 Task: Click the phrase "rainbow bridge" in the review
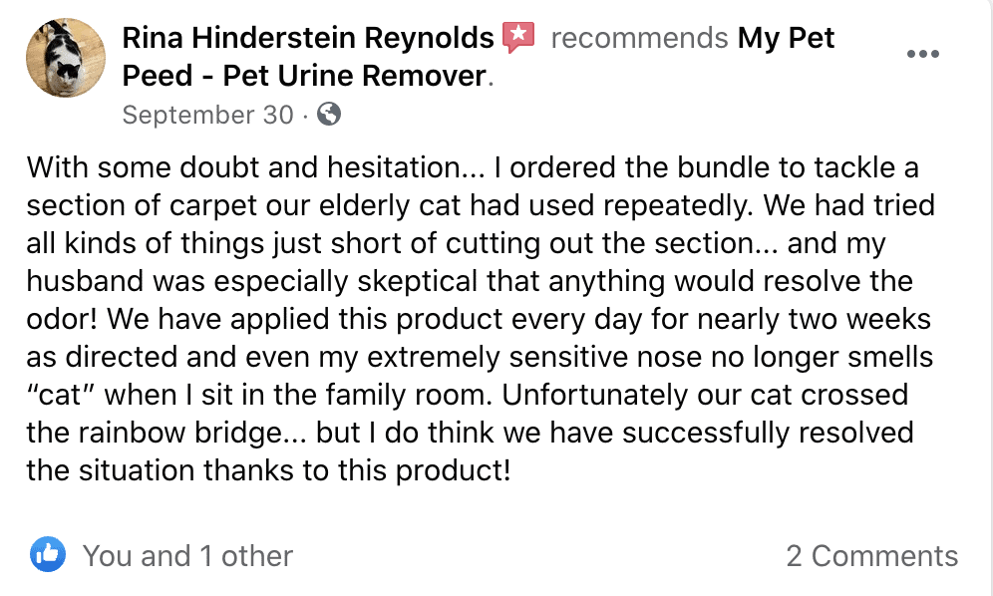pos(181,433)
